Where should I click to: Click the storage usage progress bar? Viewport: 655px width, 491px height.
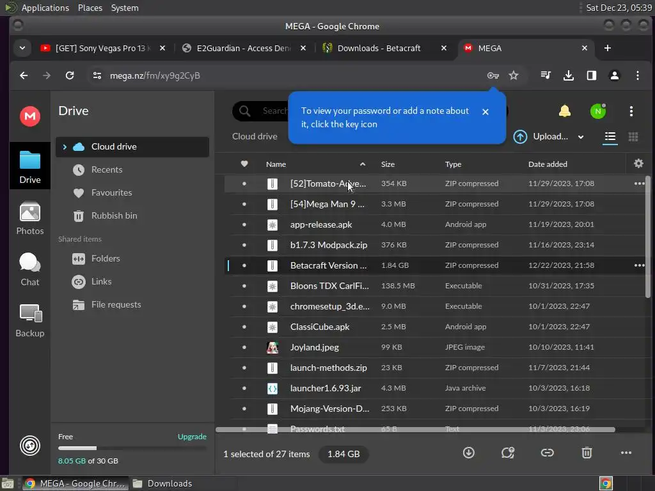[x=132, y=448]
